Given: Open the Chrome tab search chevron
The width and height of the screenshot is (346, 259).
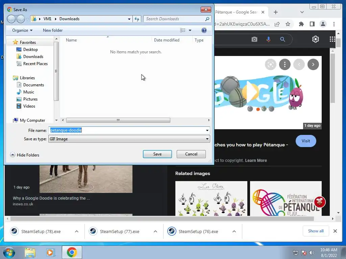Looking at the screenshot, I should point(302,12).
